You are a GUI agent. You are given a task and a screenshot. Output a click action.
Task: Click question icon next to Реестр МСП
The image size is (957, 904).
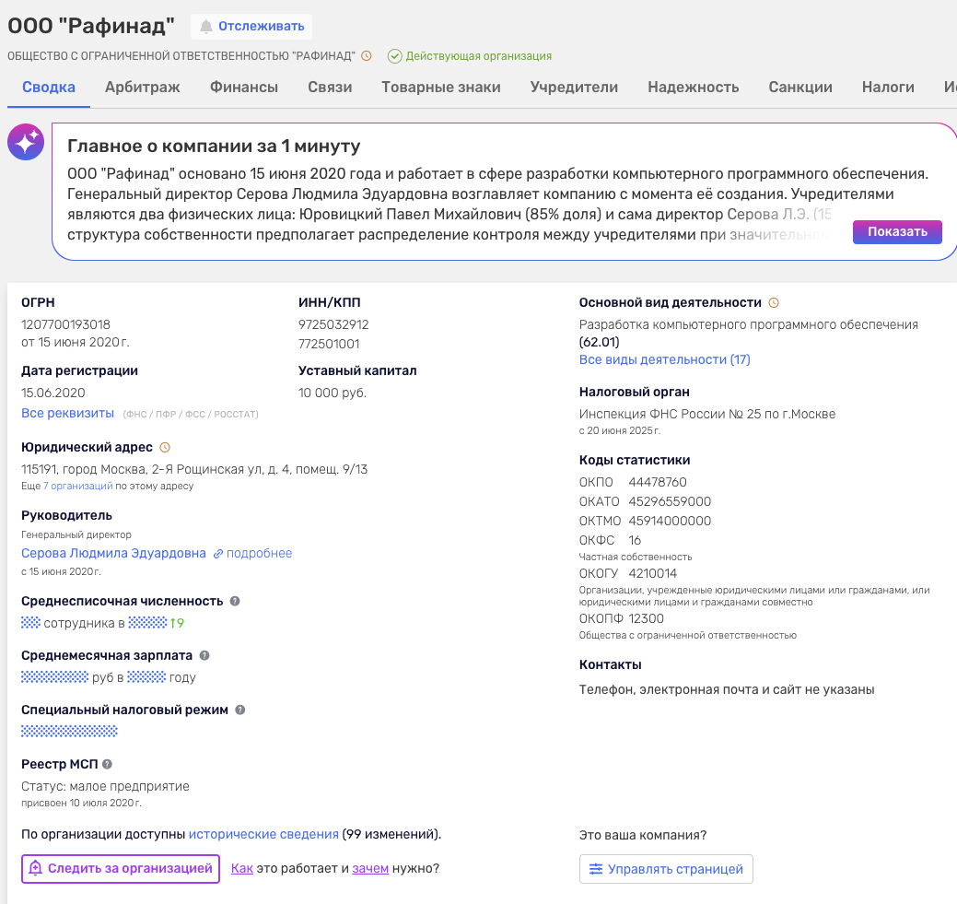(107, 764)
